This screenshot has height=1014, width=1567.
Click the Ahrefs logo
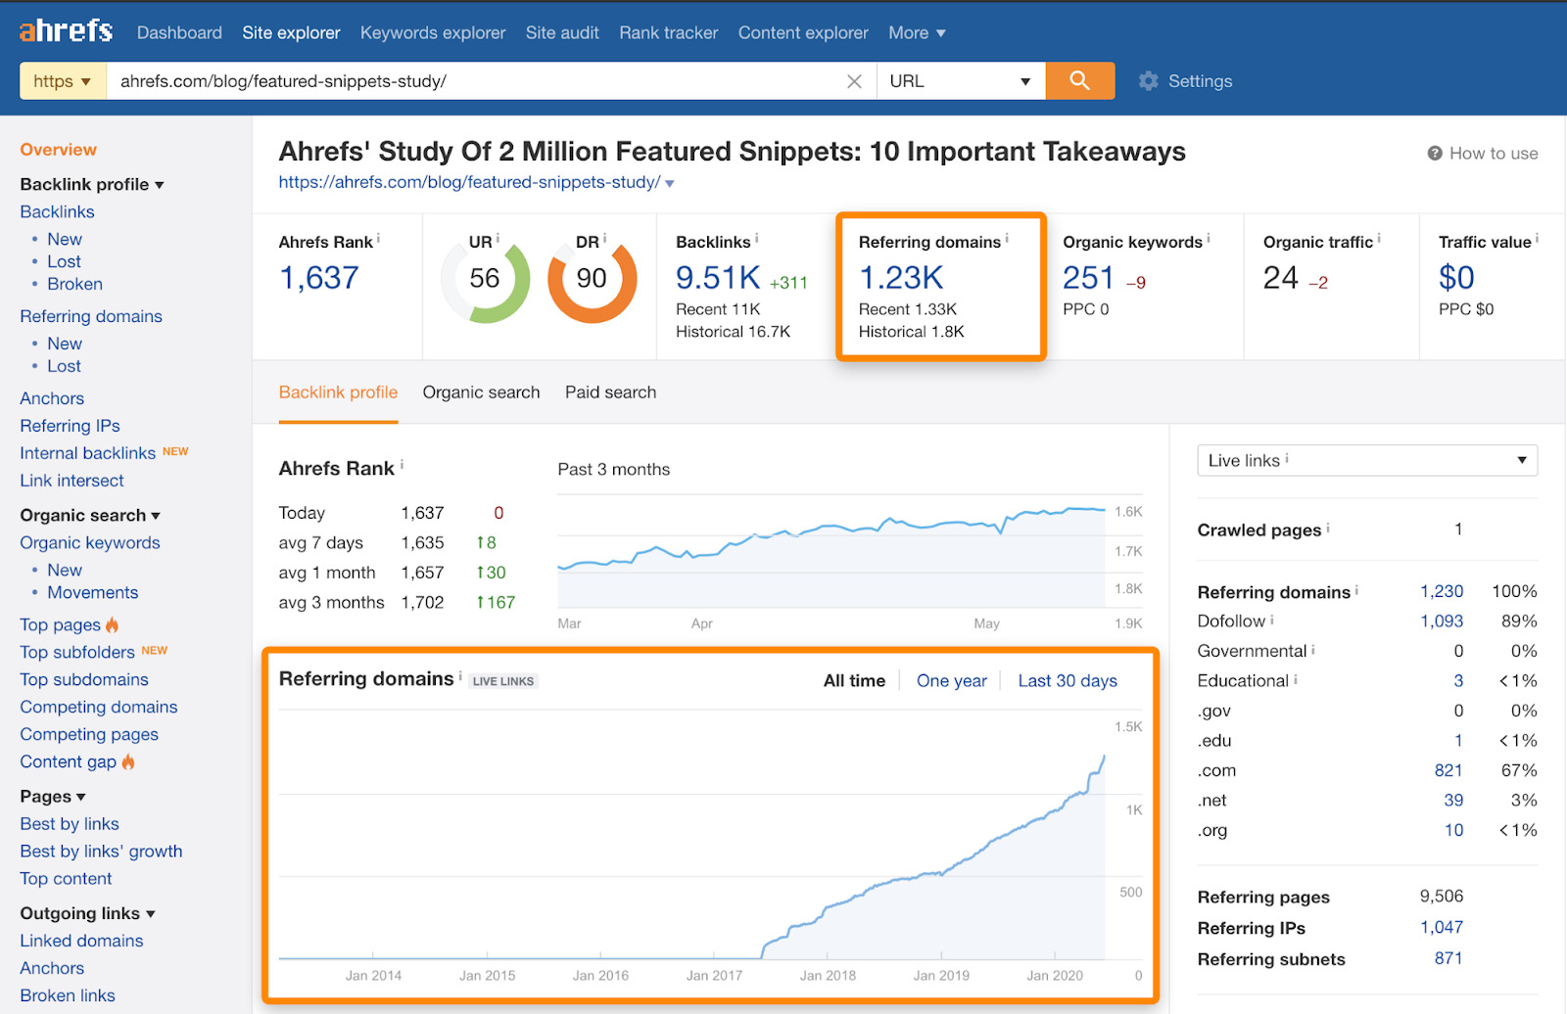(x=66, y=31)
